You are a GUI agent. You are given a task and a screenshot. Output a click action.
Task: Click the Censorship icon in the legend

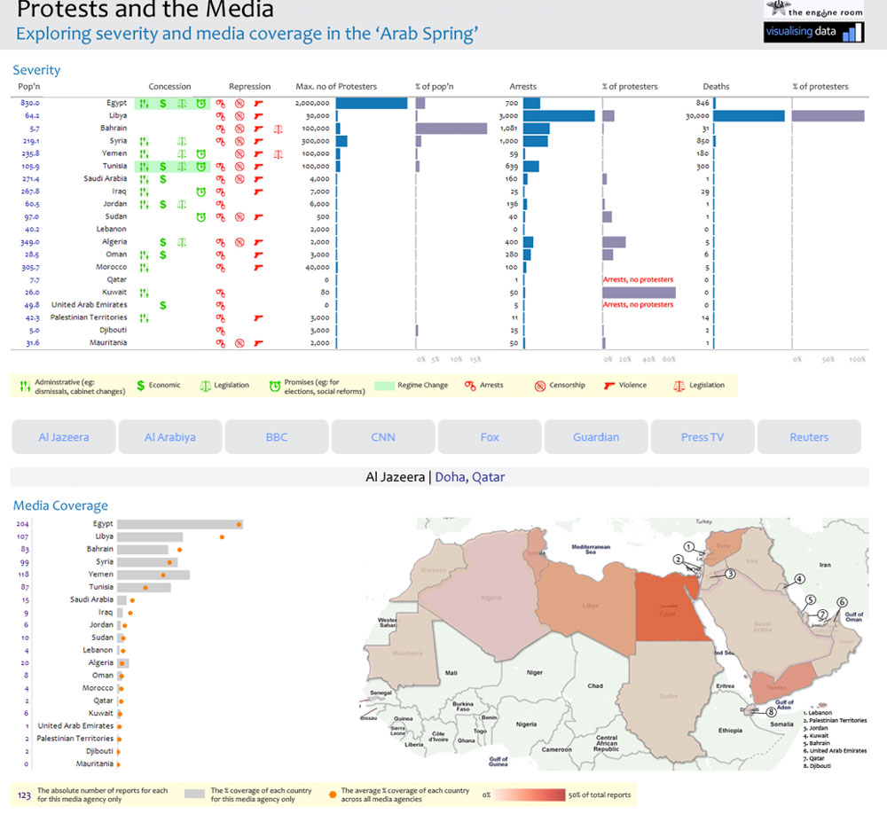[540, 386]
